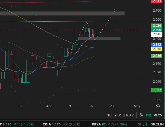Viewport: 165px width, 127px height.
Task: Select the 1,937 green price label
Action: [157, 90]
